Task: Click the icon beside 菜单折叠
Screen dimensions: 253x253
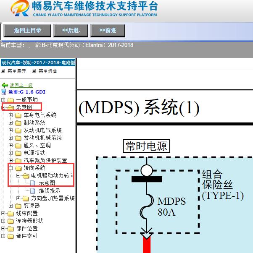Action: (34, 70)
